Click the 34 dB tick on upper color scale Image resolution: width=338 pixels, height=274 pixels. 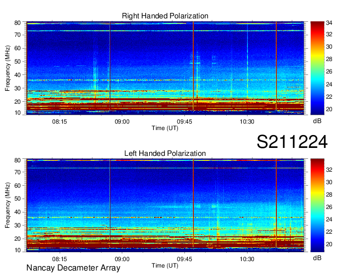[x=329, y=23]
